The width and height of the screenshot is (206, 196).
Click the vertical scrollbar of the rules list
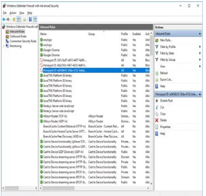(151, 46)
